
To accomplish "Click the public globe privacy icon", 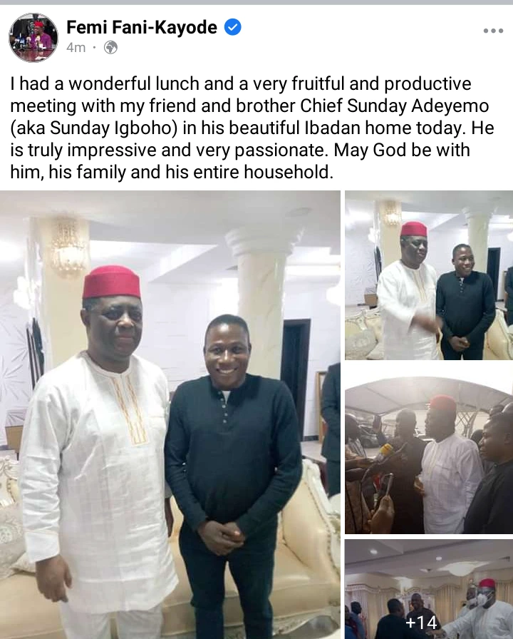I will 110,48.
